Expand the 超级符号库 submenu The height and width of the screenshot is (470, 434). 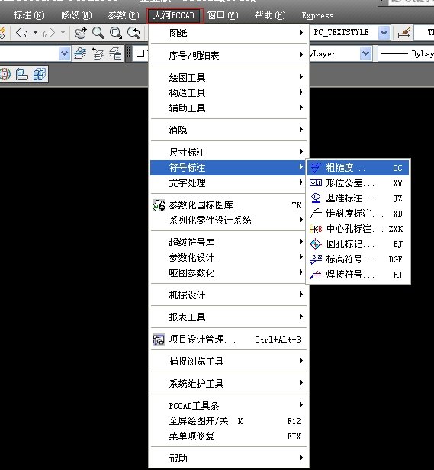click(229, 242)
